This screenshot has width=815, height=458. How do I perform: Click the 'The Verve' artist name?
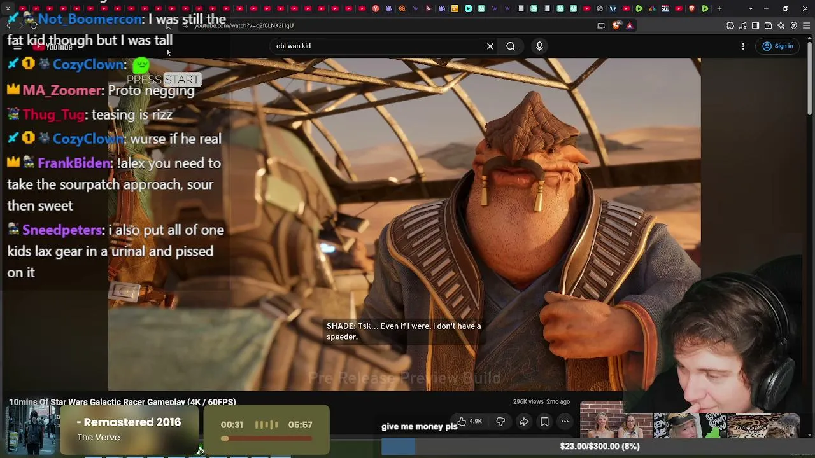tap(98, 437)
